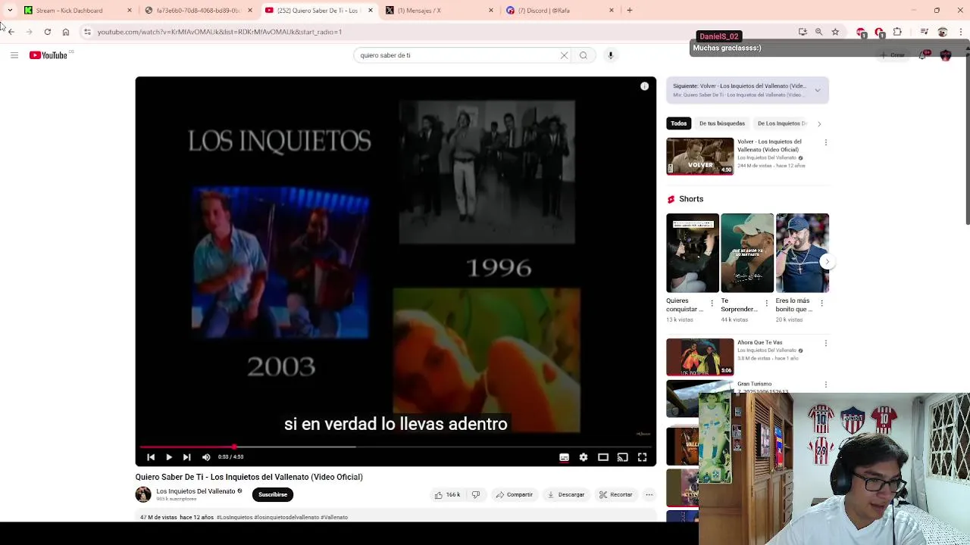Screen dimensions: 970x545
Task: Open Volver - Los Inquietos del Vallenato title
Action: tap(769, 145)
